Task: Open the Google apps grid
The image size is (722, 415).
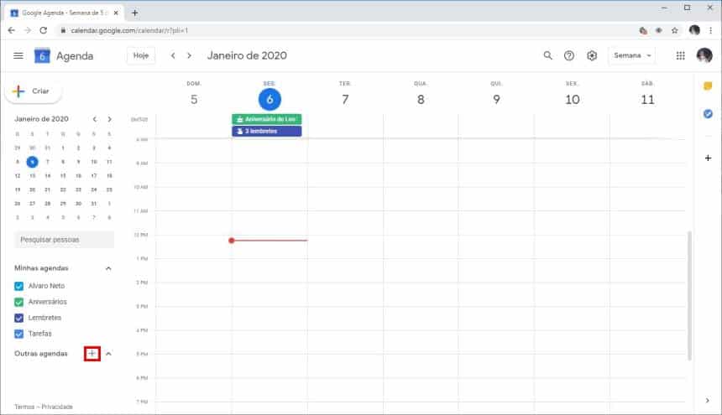Action: click(680, 55)
